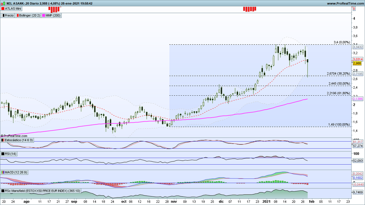Screen dimensions: 365x205
Task: Click the current price tag 2,988
Action: coord(356,63)
